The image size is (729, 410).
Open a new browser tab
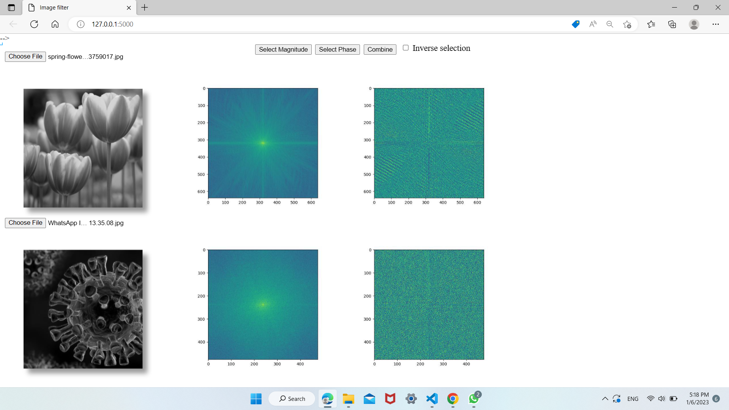(x=144, y=7)
